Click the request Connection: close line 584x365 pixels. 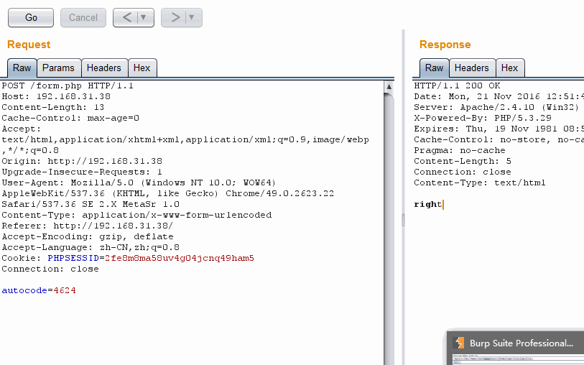[x=50, y=269]
